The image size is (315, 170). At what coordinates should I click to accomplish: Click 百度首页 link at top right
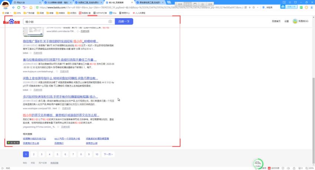click(x=276, y=21)
